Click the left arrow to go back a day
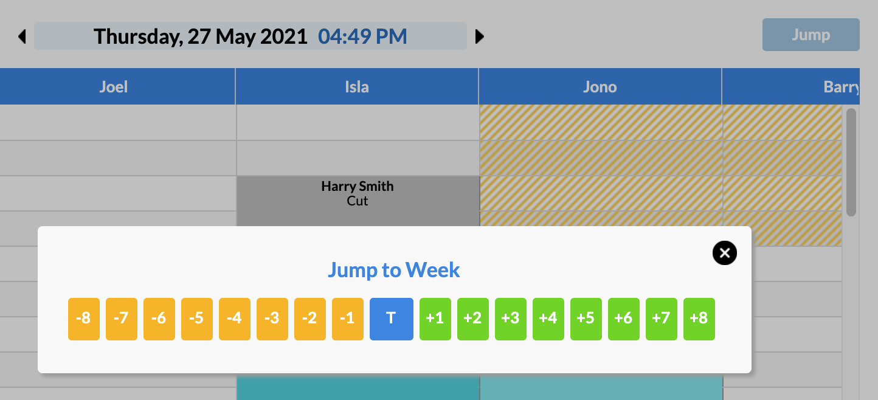This screenshot has height=400, width=878. 22,36
